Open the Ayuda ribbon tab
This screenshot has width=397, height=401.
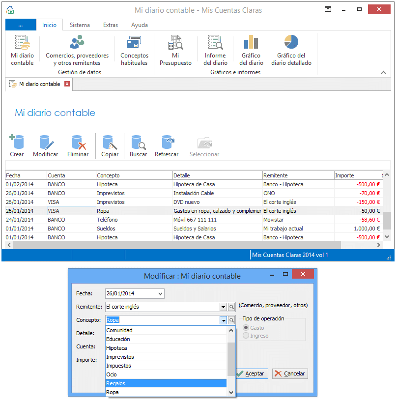click(140, 25)
